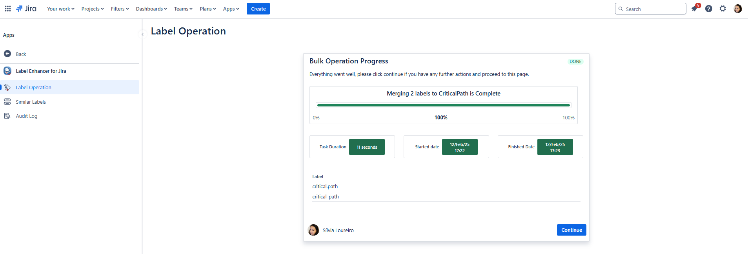Click the Bulk Operation Progress heading
The height and width of the screenshot is (254, 748).
pos(349,61)
